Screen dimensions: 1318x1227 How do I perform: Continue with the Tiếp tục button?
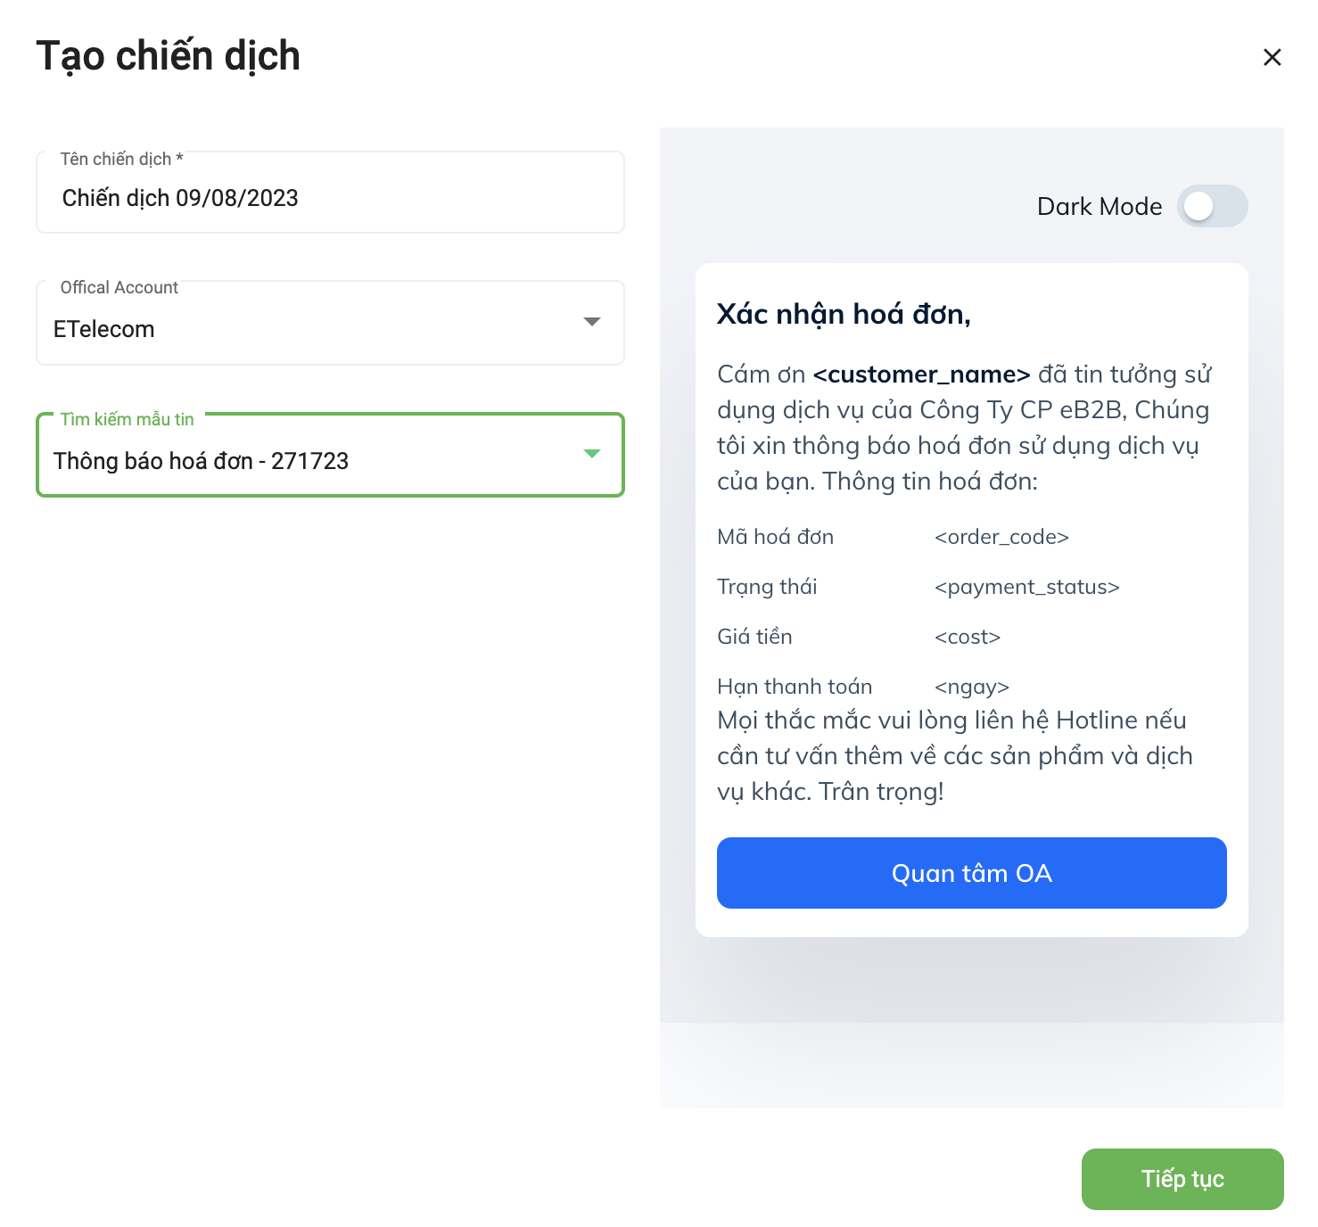(1182, 1179)
